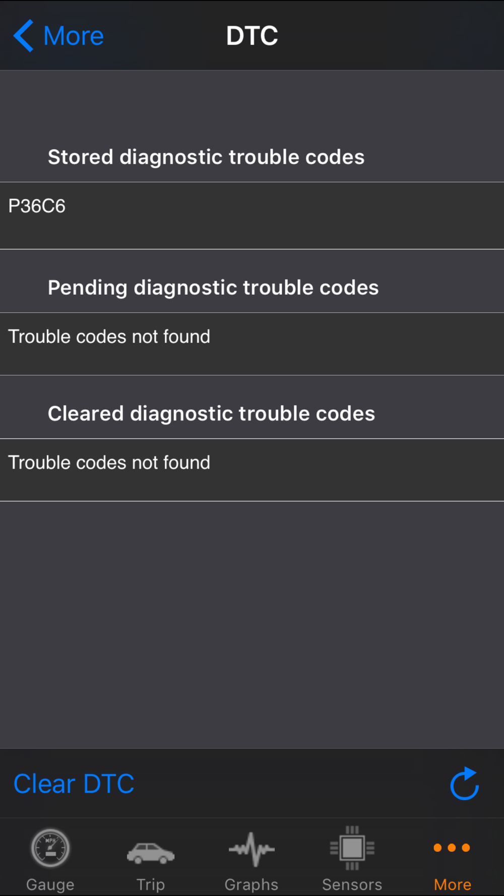The image size is (504, 896).
Task: Open the Gauge speedometer icon
Action: [x=50, y=848]
